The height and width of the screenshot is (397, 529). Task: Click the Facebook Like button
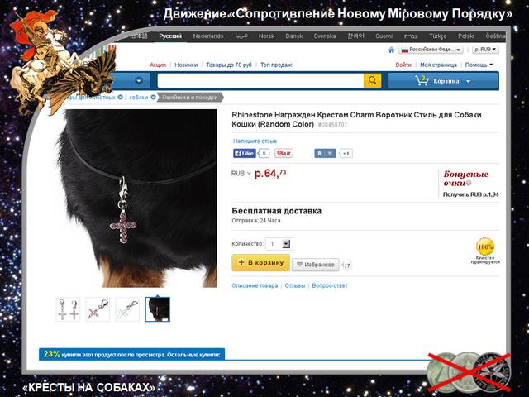pyautogui.click(x=245, y=153)
